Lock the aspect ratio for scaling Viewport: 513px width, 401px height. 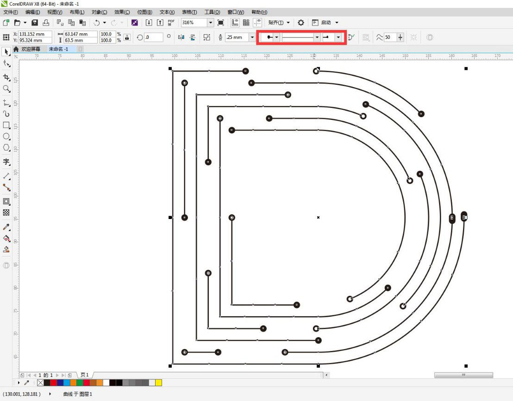[x=127, y=37]
